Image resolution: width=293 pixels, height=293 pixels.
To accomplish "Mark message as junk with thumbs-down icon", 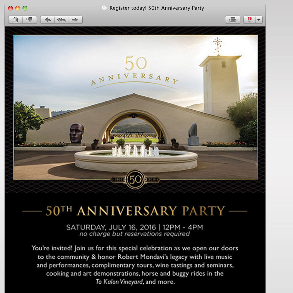I will (x=29, y=20).
